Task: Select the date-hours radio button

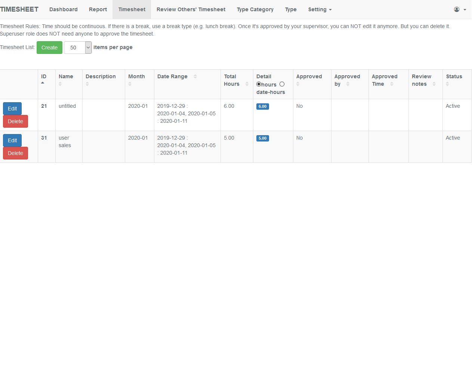Action: (x=282, y=84)
